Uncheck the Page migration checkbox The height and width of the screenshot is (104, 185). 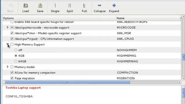point(12,78)
